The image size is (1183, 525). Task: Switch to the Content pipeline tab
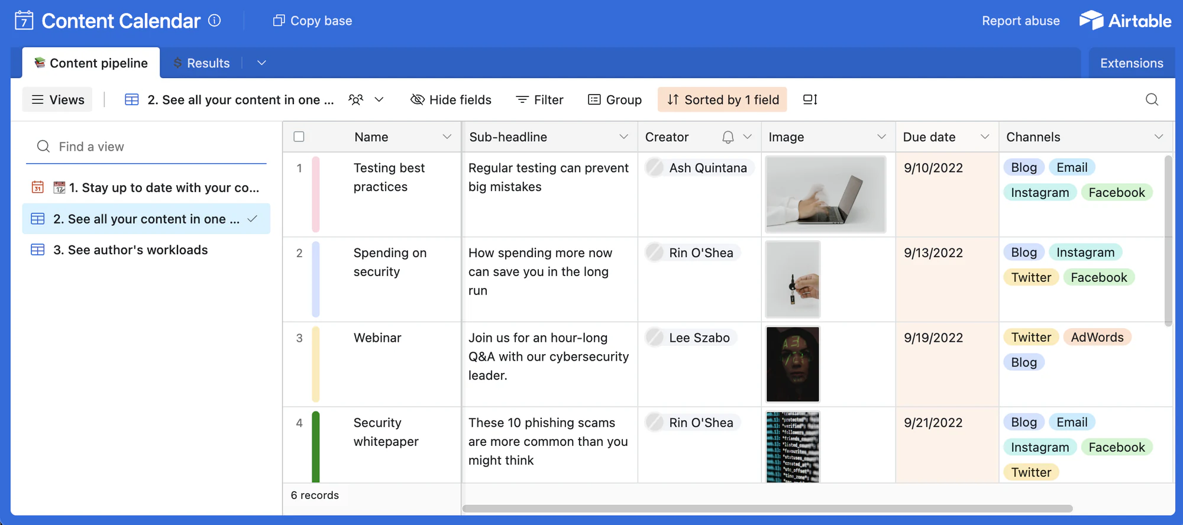tap(91, 63)
